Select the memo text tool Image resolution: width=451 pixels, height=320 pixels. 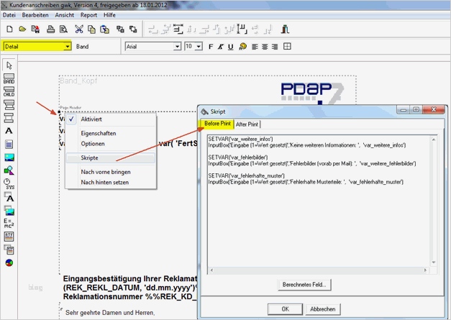click(9, 144)
